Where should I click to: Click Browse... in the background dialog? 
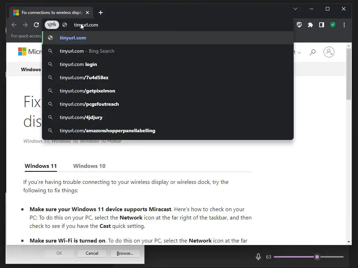pyautogui.click(x=125, y=253)
